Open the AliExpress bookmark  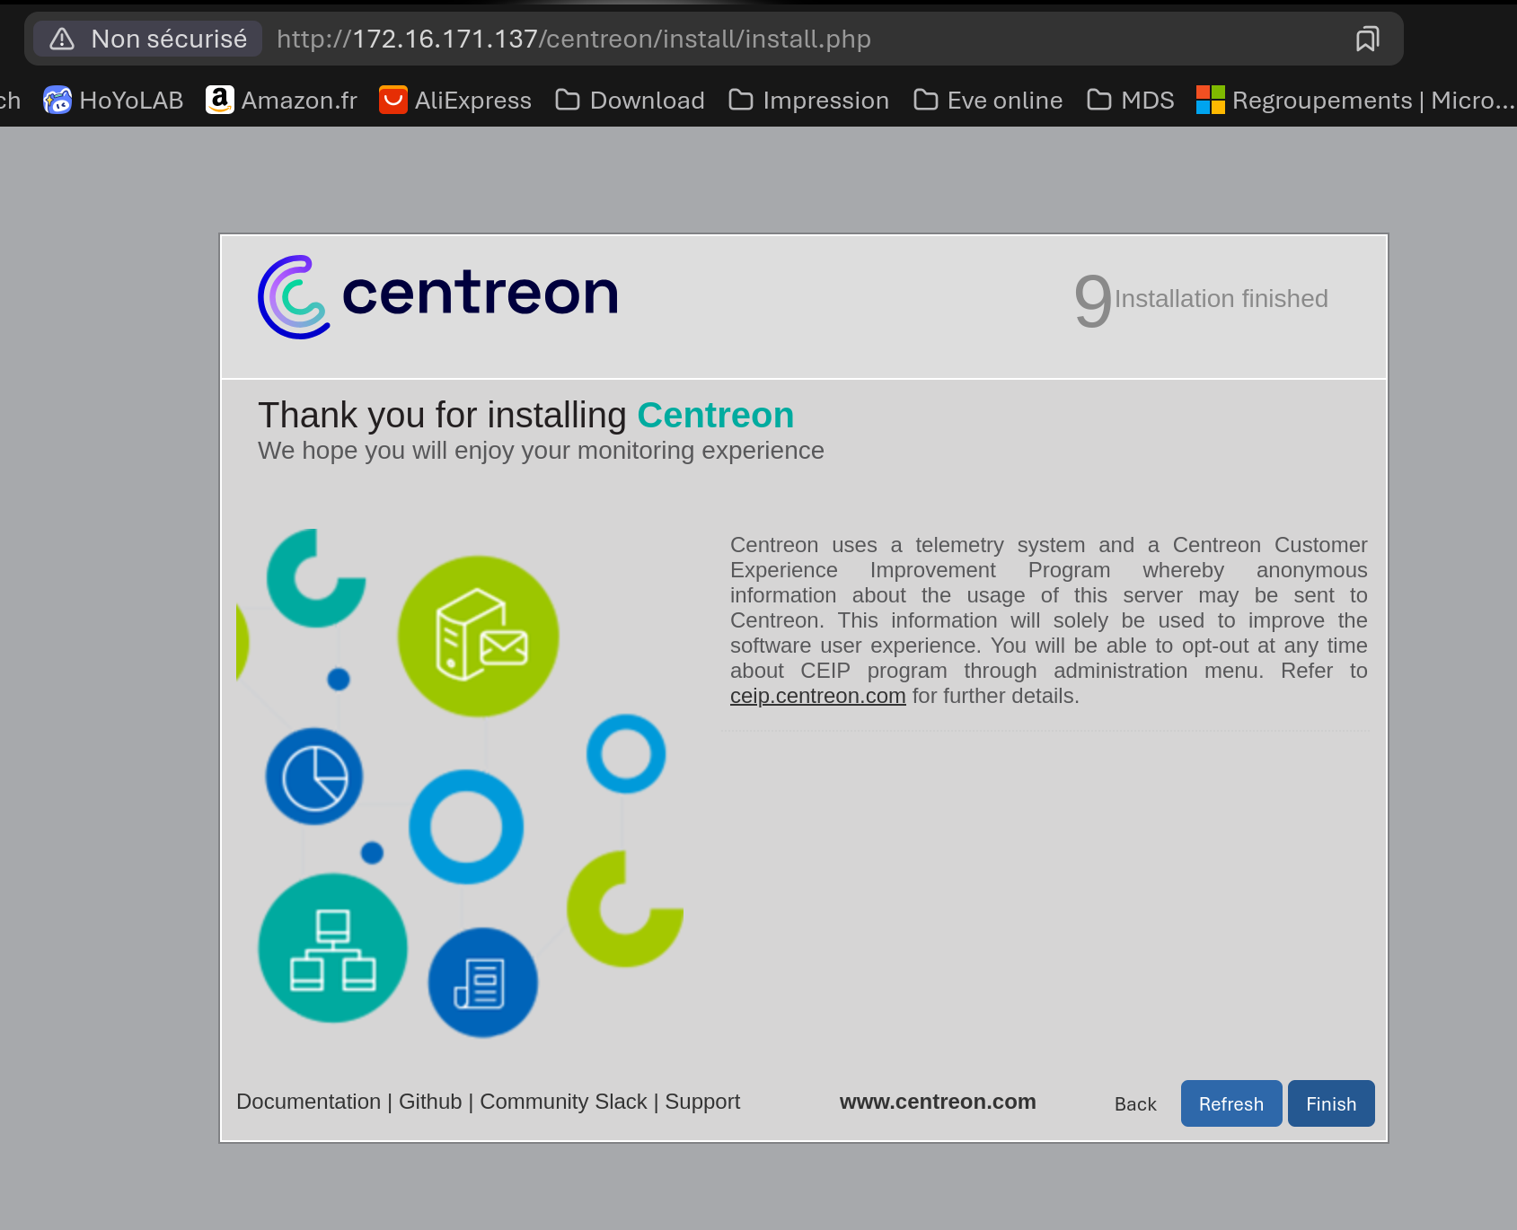455,100
